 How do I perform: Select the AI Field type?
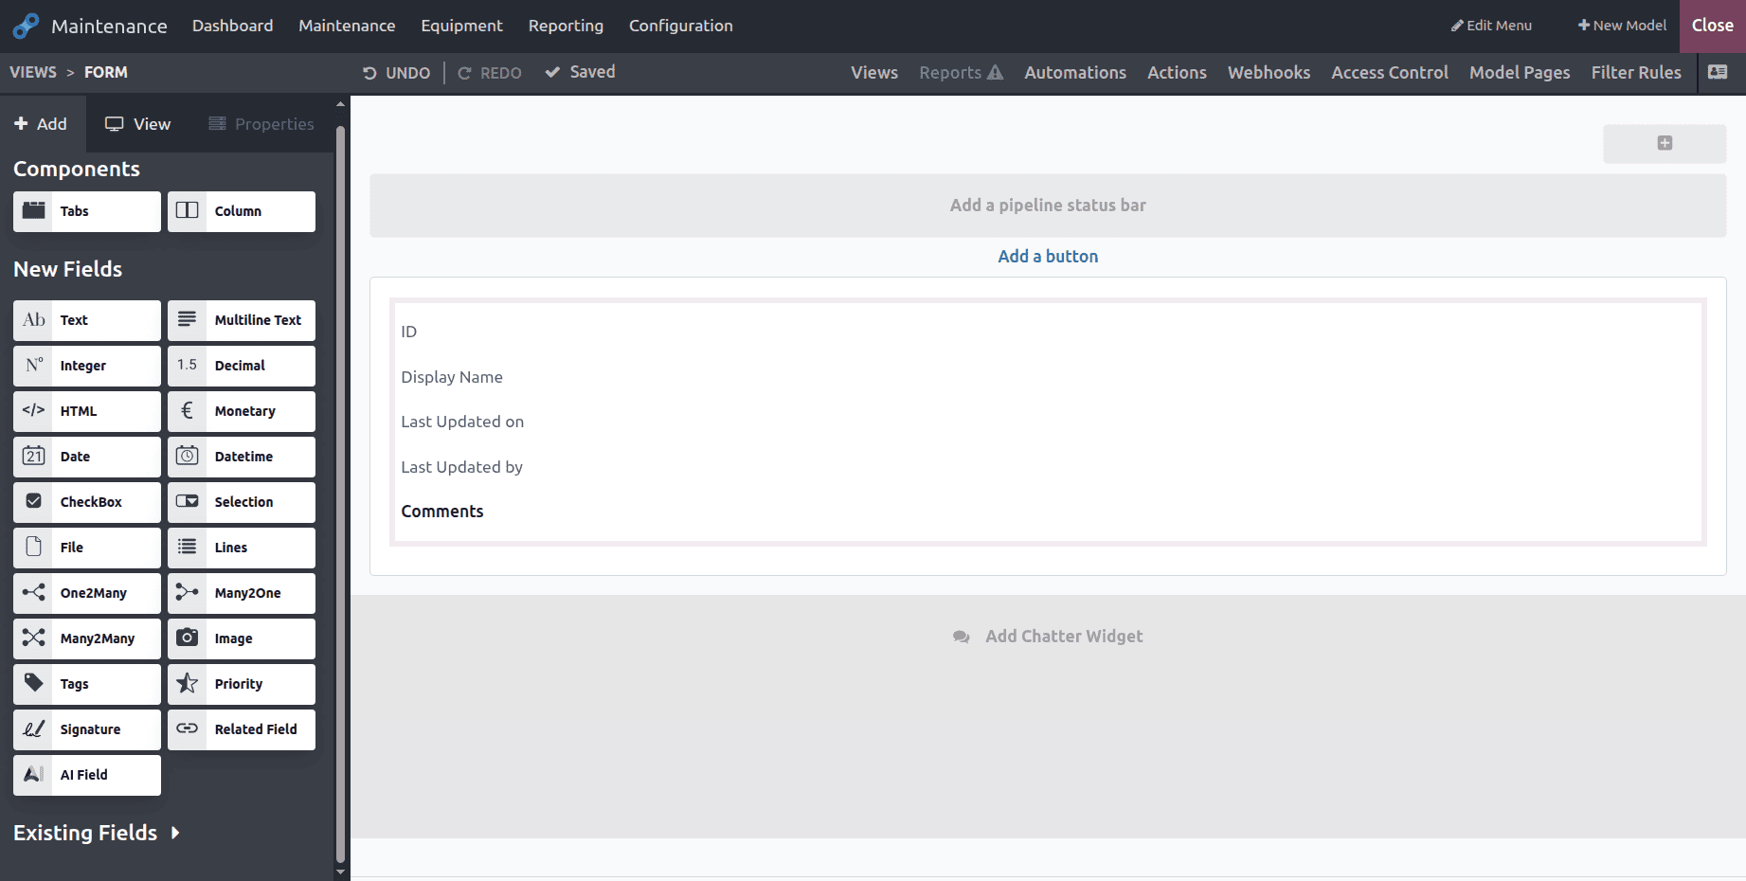click(87, 775)
